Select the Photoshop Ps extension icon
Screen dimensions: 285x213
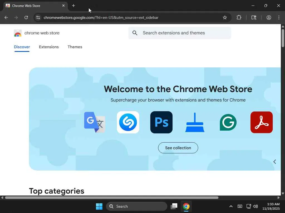(161, 122)
